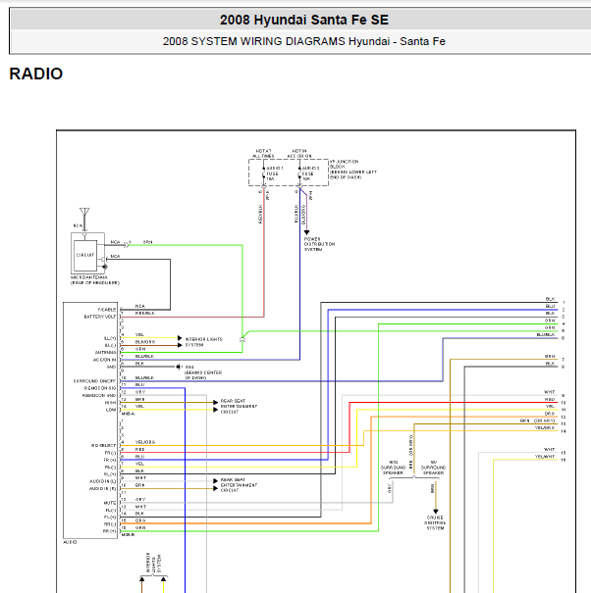This screenshot has width=591, height=593.
Task: Select the REMOCON SIG pin label
Action: point(100,388)
